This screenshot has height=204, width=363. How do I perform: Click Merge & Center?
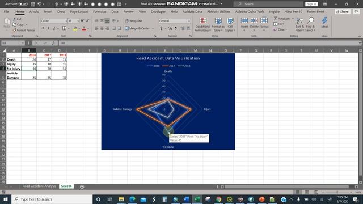pyautogui.click(x=137, y=28)
